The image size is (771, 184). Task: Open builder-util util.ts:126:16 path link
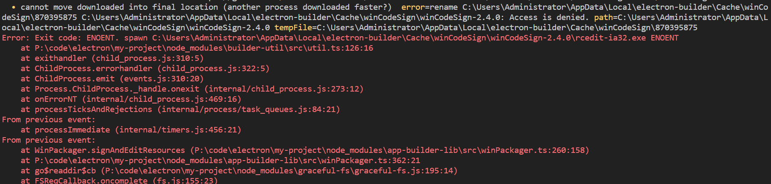pyautogui.click(x=204, y=48)
